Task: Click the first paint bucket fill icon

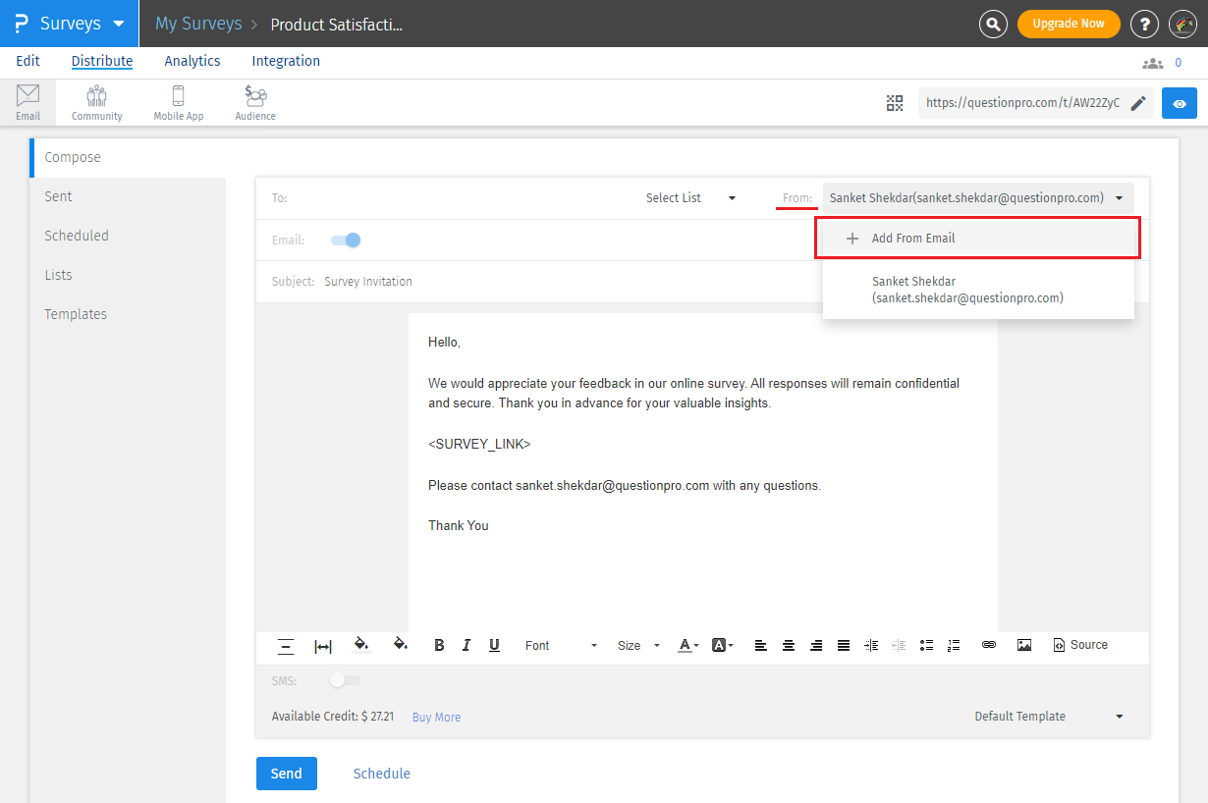Action: coord(361,644)
